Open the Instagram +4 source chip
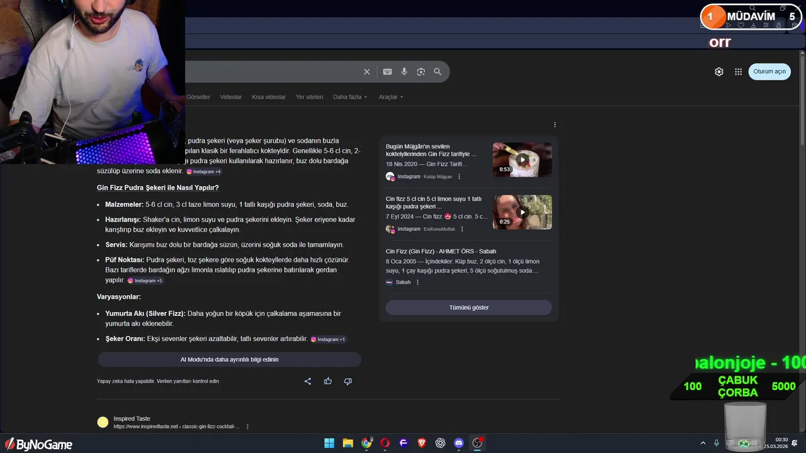 pos(204,172)
